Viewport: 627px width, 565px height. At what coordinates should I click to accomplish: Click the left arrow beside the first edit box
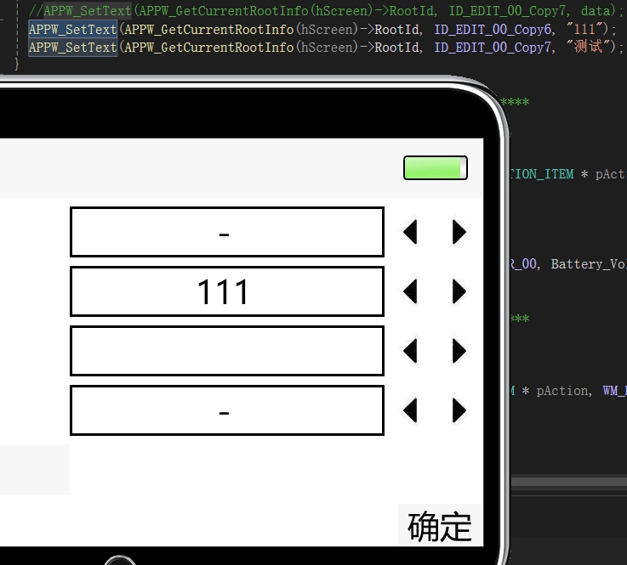(411, 232)
